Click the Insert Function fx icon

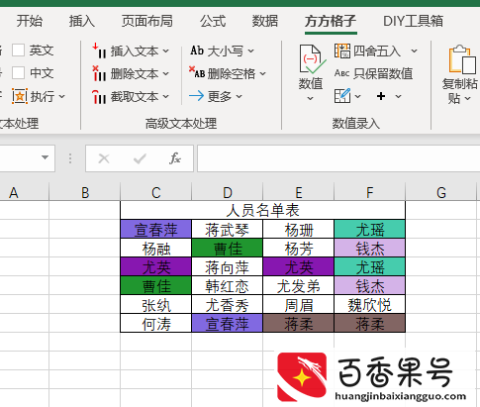[x=175, y=158]
